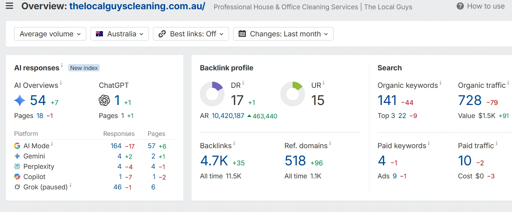This screenshot has height=212, width=512.
Task: Click the Backlinks All time 11.5K text
Action: pos(221,176)
